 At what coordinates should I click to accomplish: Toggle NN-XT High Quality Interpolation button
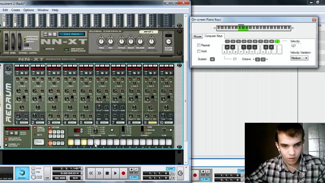67,50
